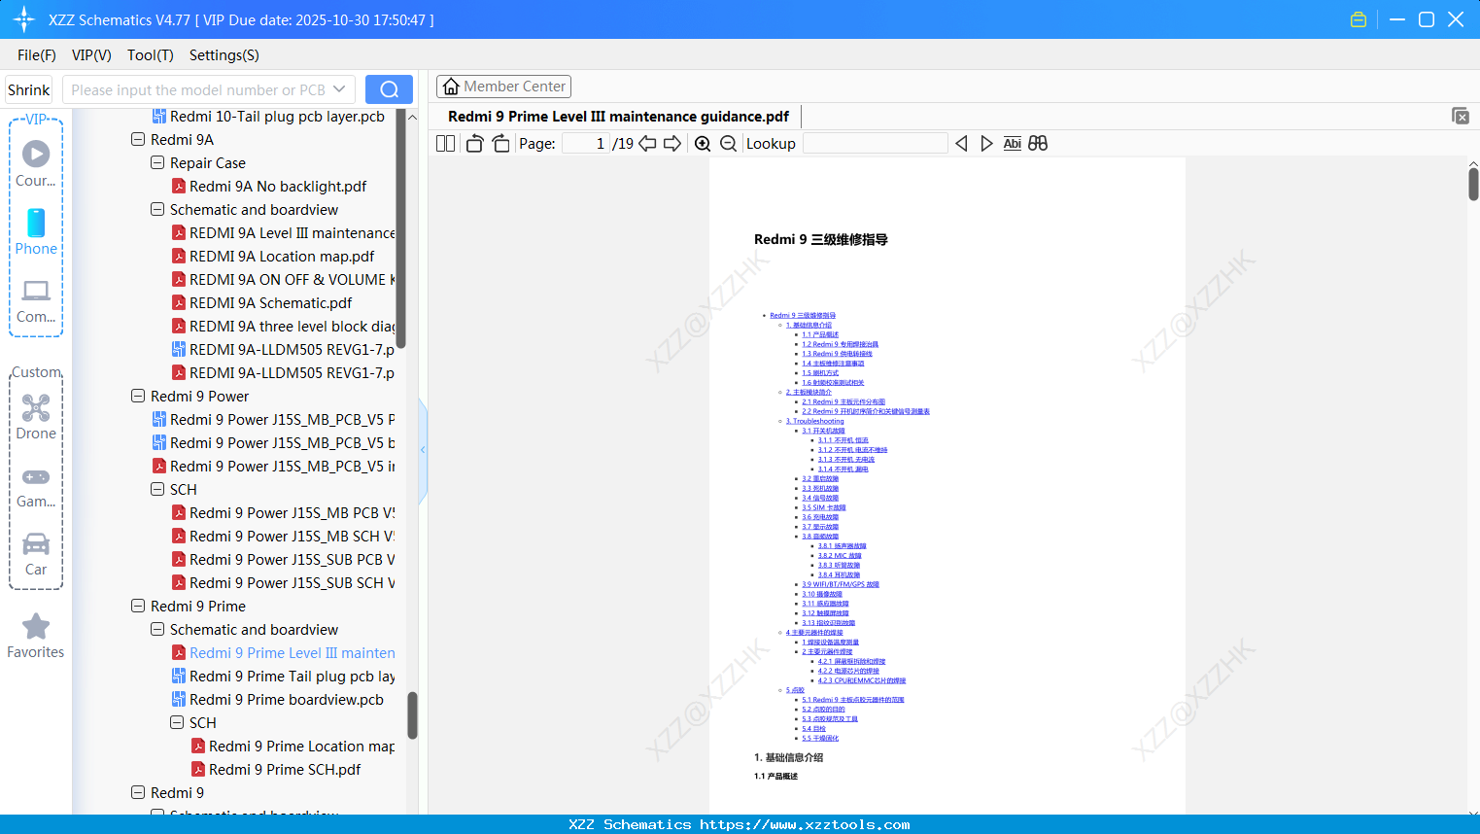Open the File(F) menu

pyautogui.click(x=37, y=55)
